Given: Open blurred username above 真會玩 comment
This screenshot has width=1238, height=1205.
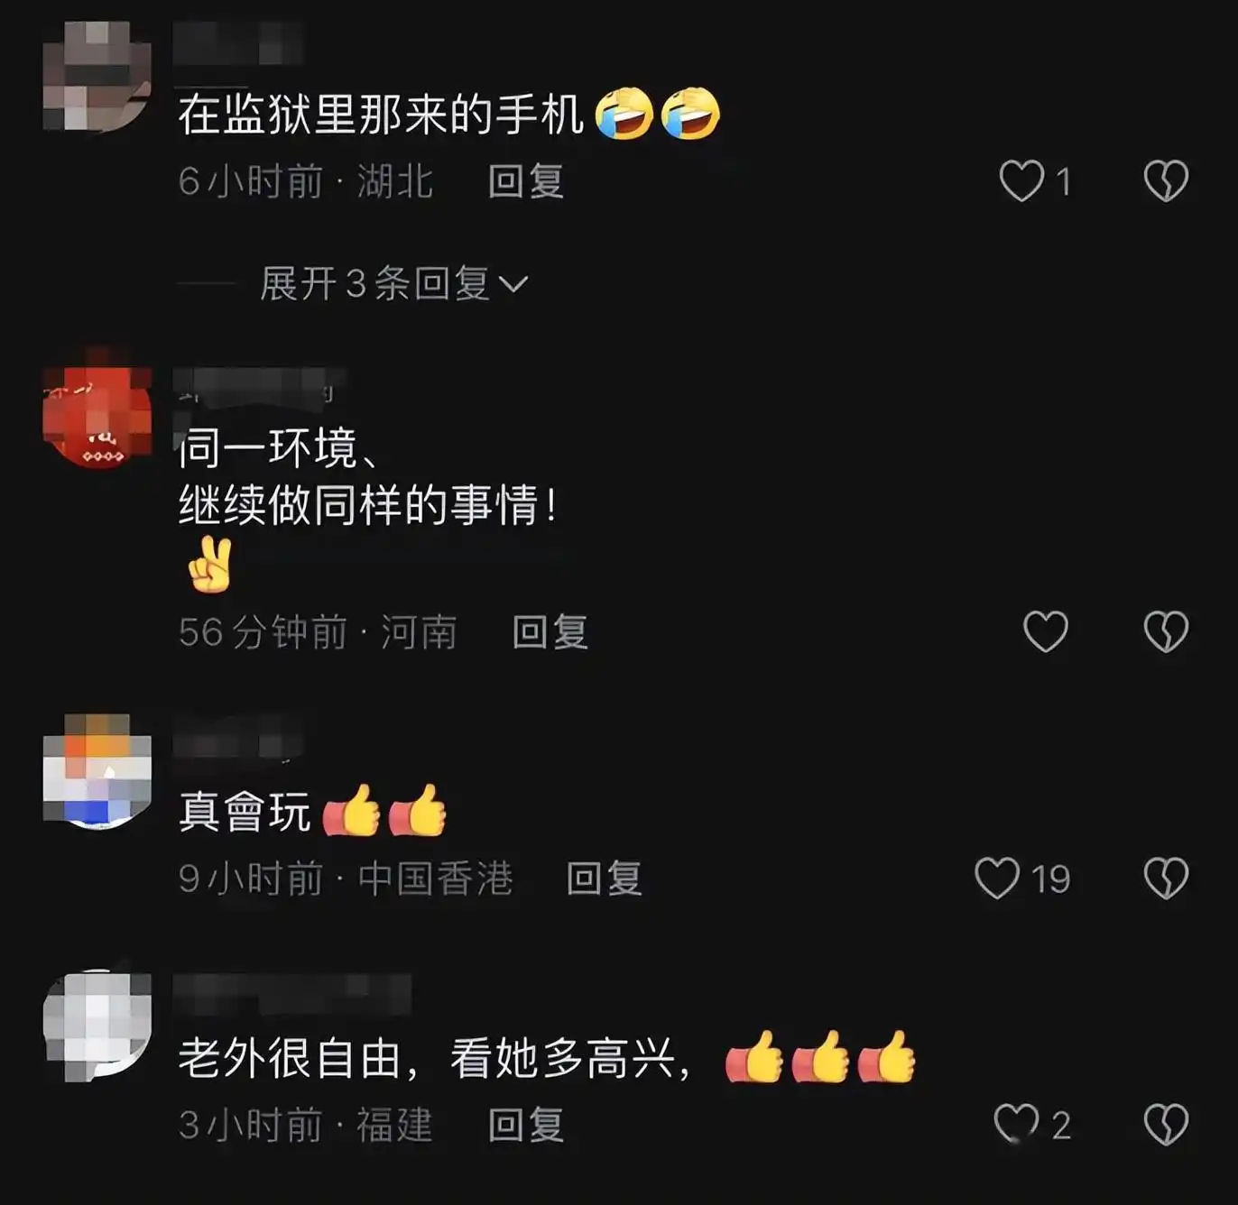Looking at the screenshot, I should [239, 741].
